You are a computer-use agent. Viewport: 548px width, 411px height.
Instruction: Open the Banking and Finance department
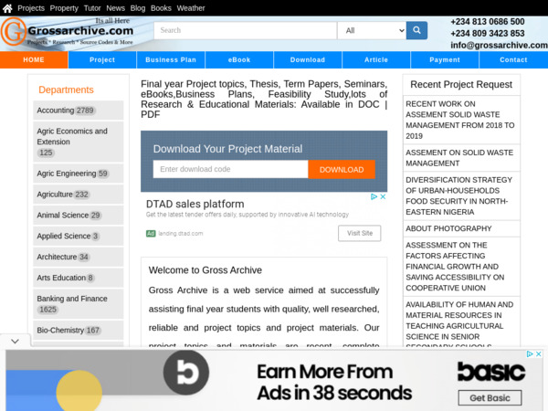click(79, 304)
